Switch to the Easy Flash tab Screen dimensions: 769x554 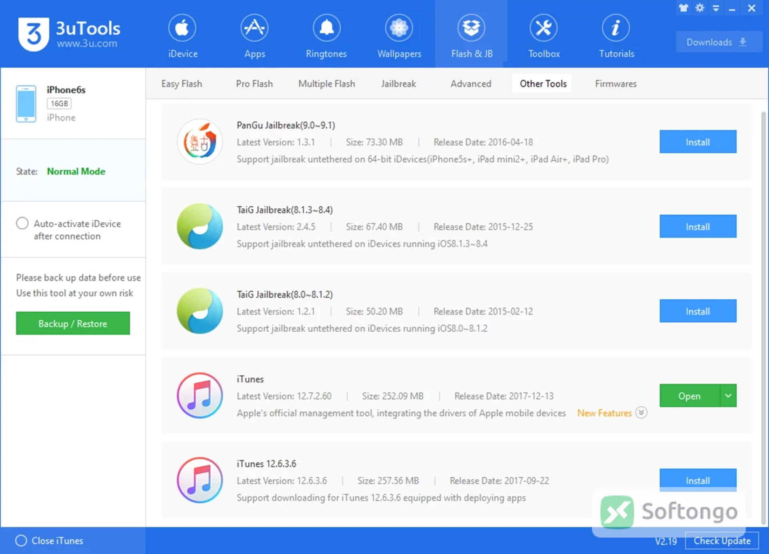pyautogui.click(x=182, y=84)
